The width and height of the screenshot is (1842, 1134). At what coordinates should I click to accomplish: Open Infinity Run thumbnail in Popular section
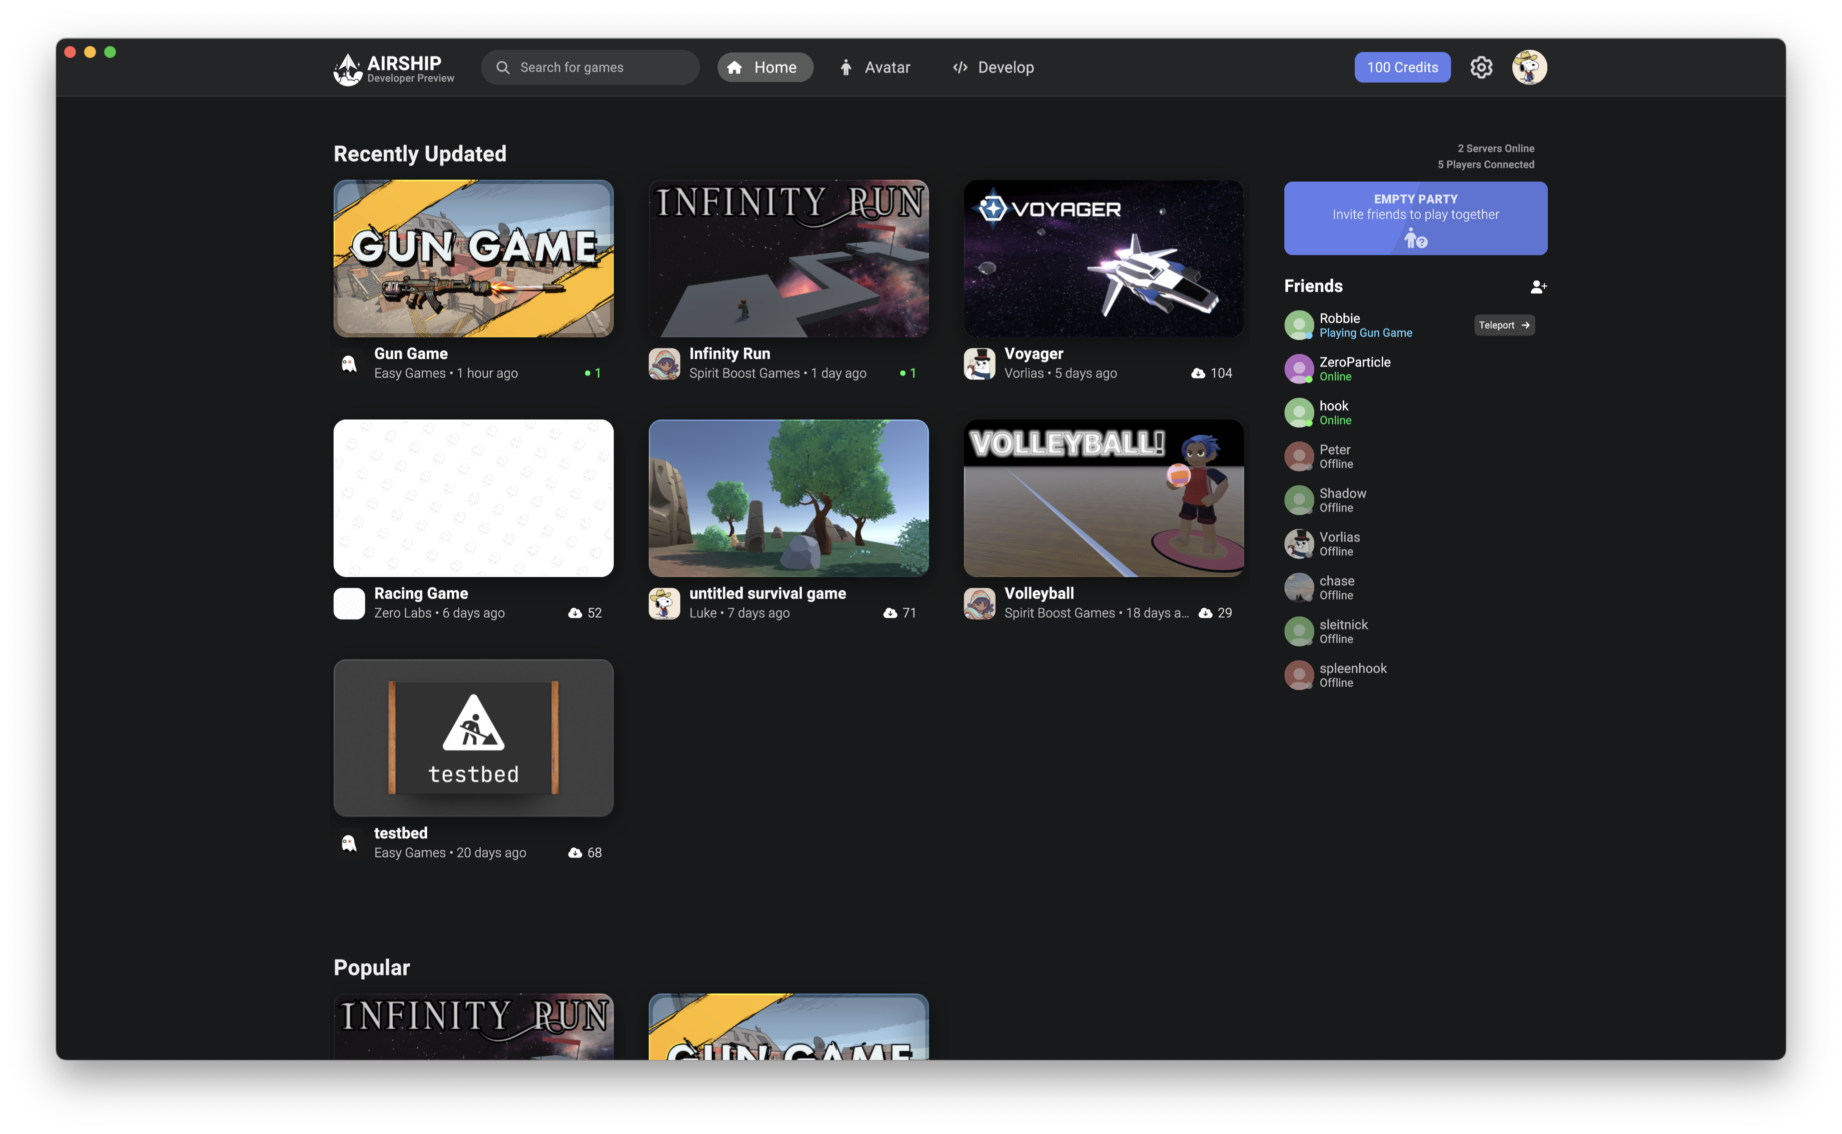[x=473, y=1027]
